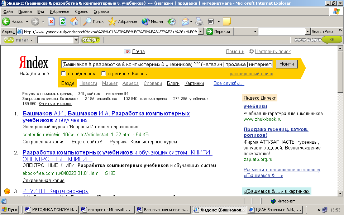Click the POP-UP BLOCKER button
Viewport: 344px width, 215px height.
pyautogui.click(x=308, y=40)
